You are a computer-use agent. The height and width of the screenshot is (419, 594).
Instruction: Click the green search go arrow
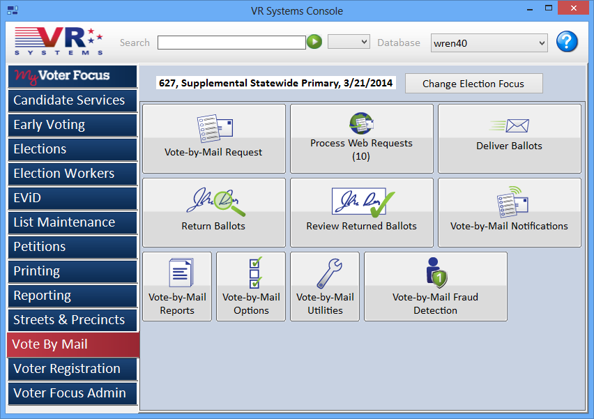tap(314, 42)
